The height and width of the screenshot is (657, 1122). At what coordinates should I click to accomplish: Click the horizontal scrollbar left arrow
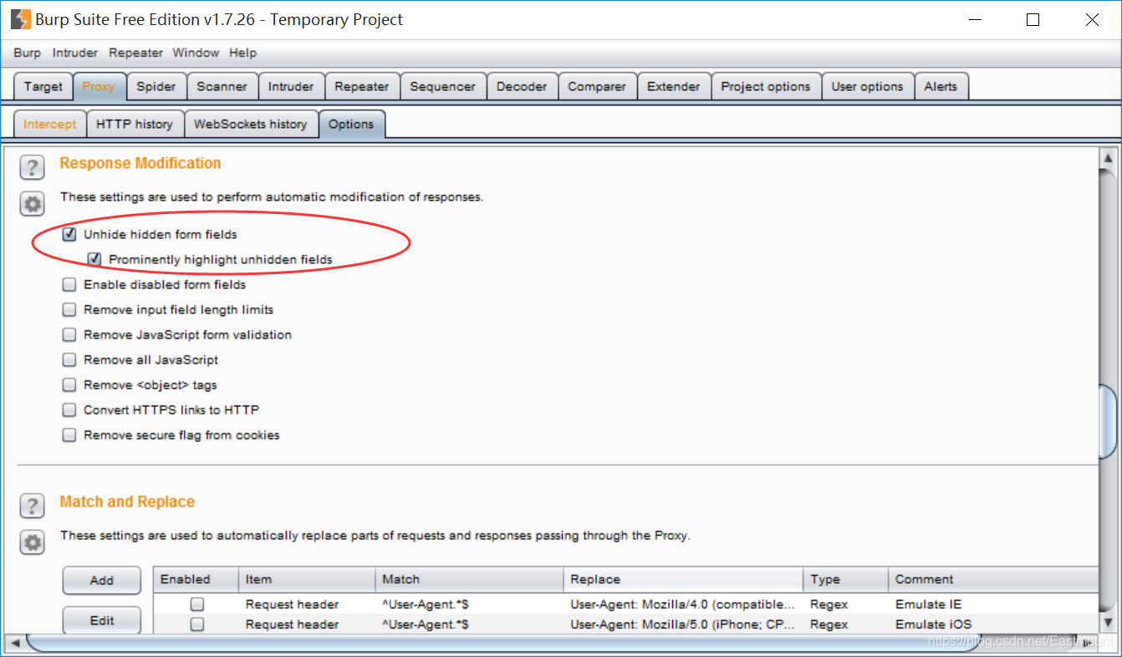click(14, 642)
